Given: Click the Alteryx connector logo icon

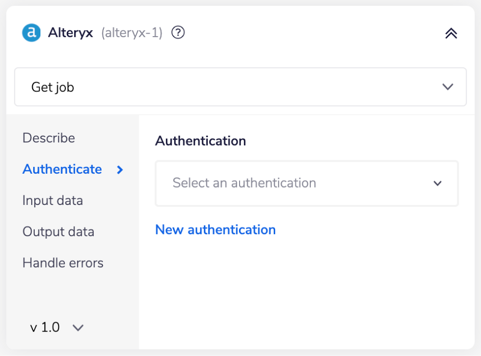Looking at the screenshot, I should click(31, 33).
